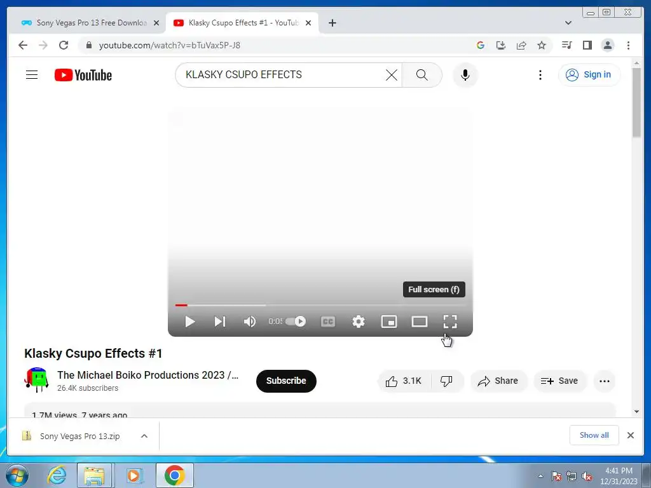651x488 pixels.
Task: Play the Klasky Csupo Effects video
Action: (189, 322)
